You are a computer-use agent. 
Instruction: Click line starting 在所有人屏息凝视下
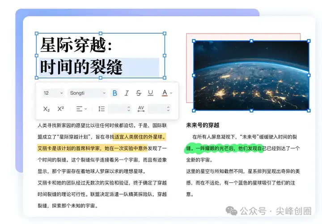245,137
